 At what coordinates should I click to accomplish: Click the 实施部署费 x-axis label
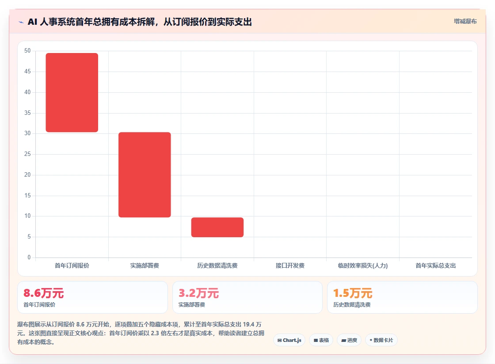(x=145, y=265)
